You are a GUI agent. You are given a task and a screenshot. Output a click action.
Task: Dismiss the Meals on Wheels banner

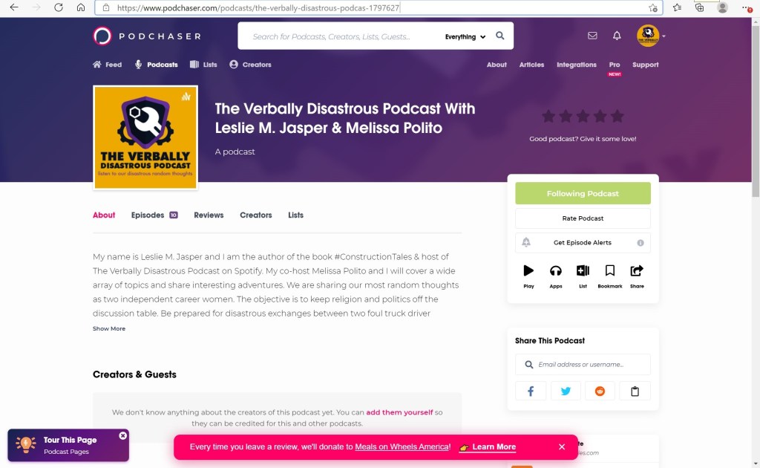tap(562, 446)
